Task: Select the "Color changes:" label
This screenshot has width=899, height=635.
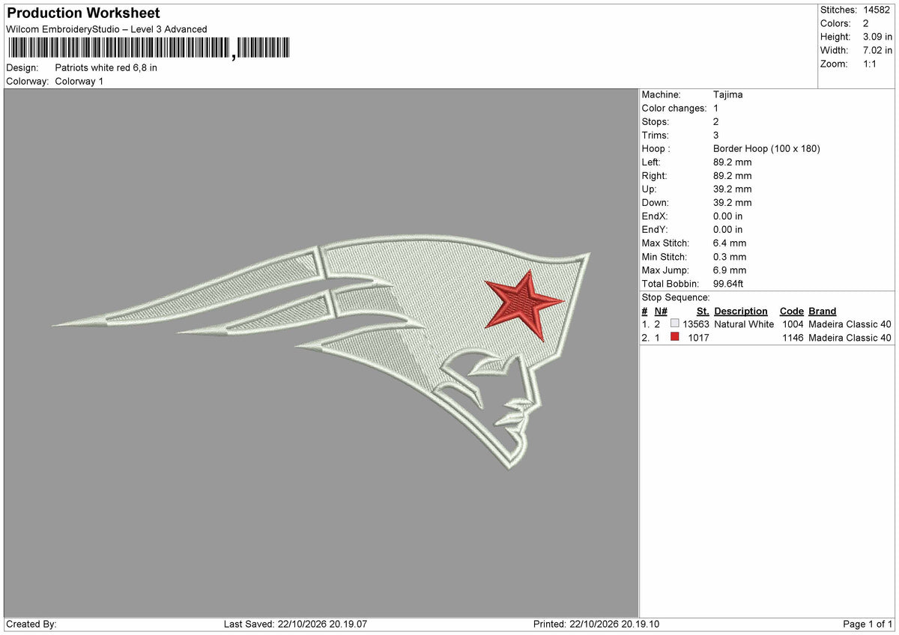Action: pyautogui.click(x=674, y=108)
